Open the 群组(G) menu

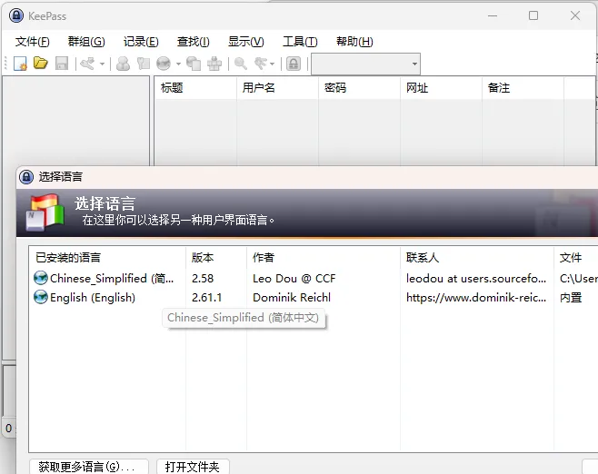pos(86,41)
